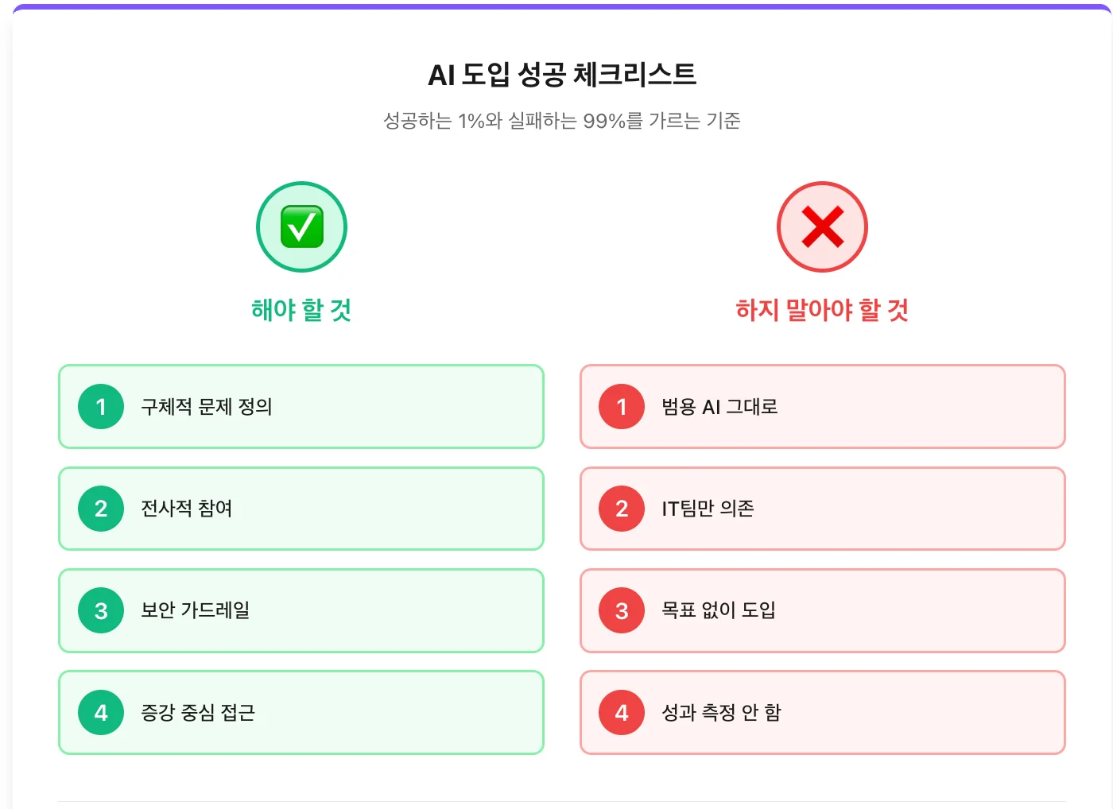The width and height of the screenshot is (1113, 809).
Task: Click the 'AI 도입 성공 체크리스트' title
Action: (x=562, y=75)
